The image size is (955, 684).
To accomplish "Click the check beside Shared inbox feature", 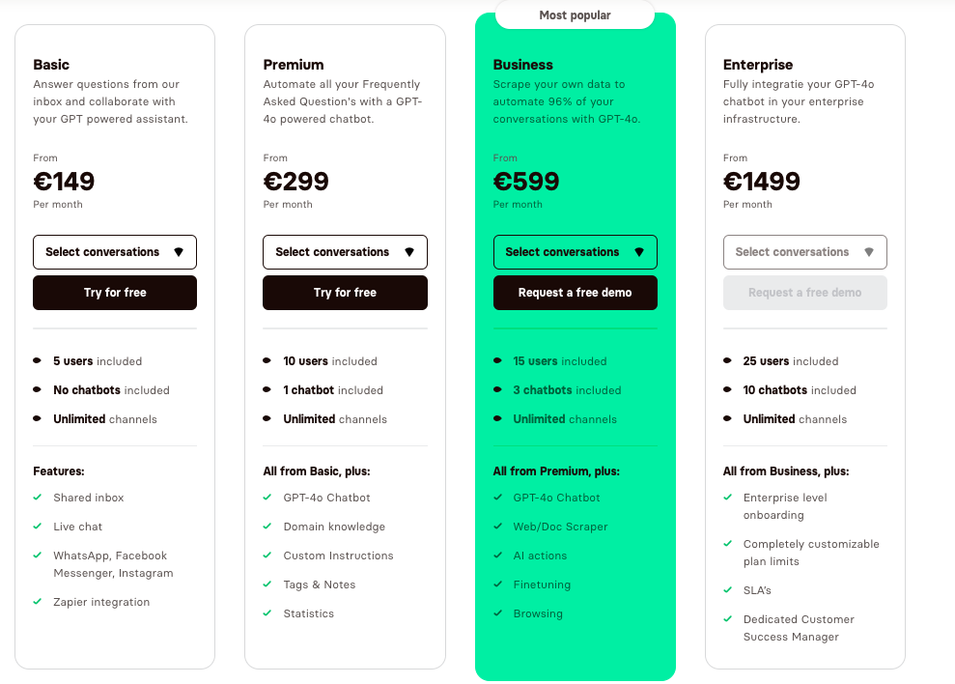I will coord(37,499).
